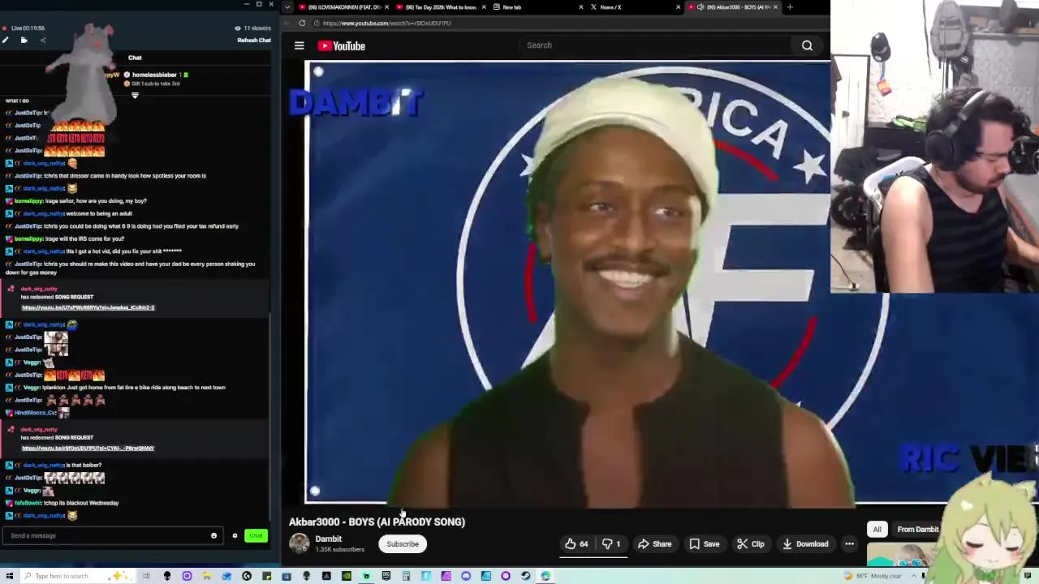This screenshot has width=1039, height=584.
Task: Open the NVIDIA taskbar icon
Action: [x=347, y=576]
